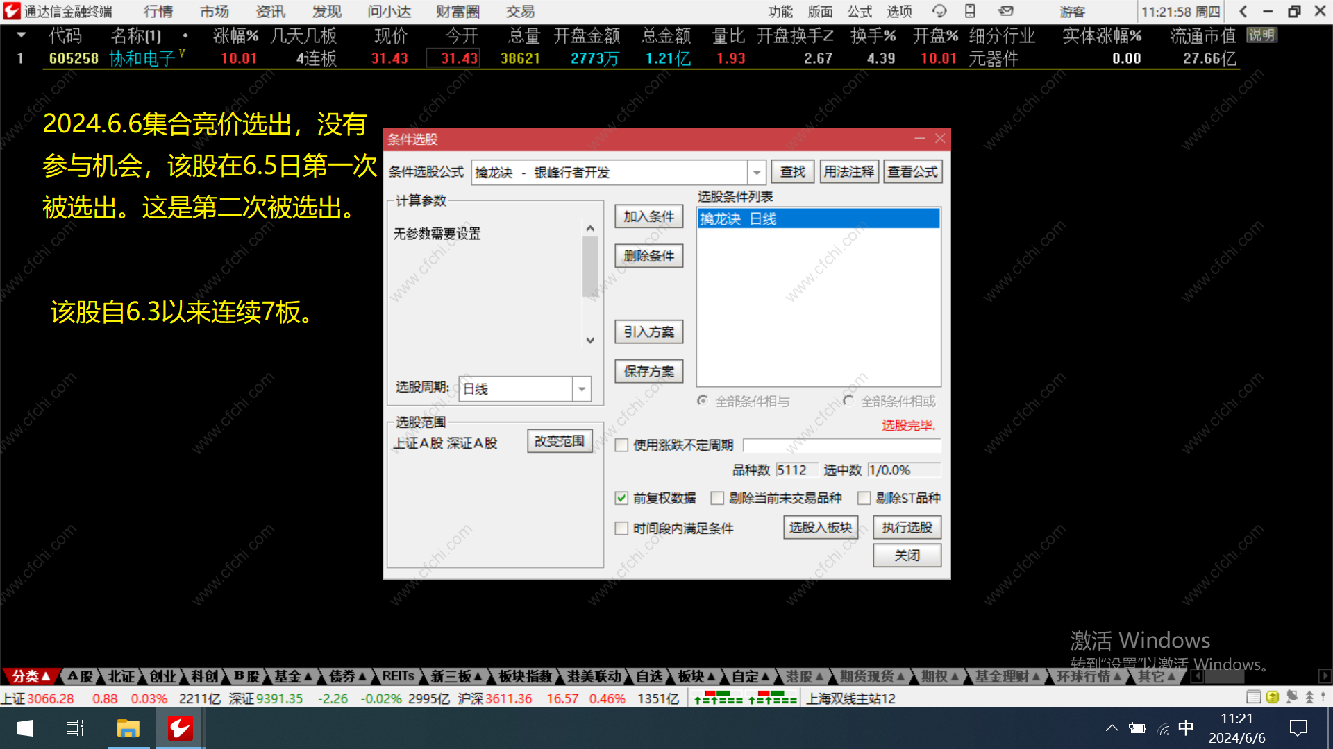
Task: Open the mobile phone icon in the title bar
Action: click(970, 11)
